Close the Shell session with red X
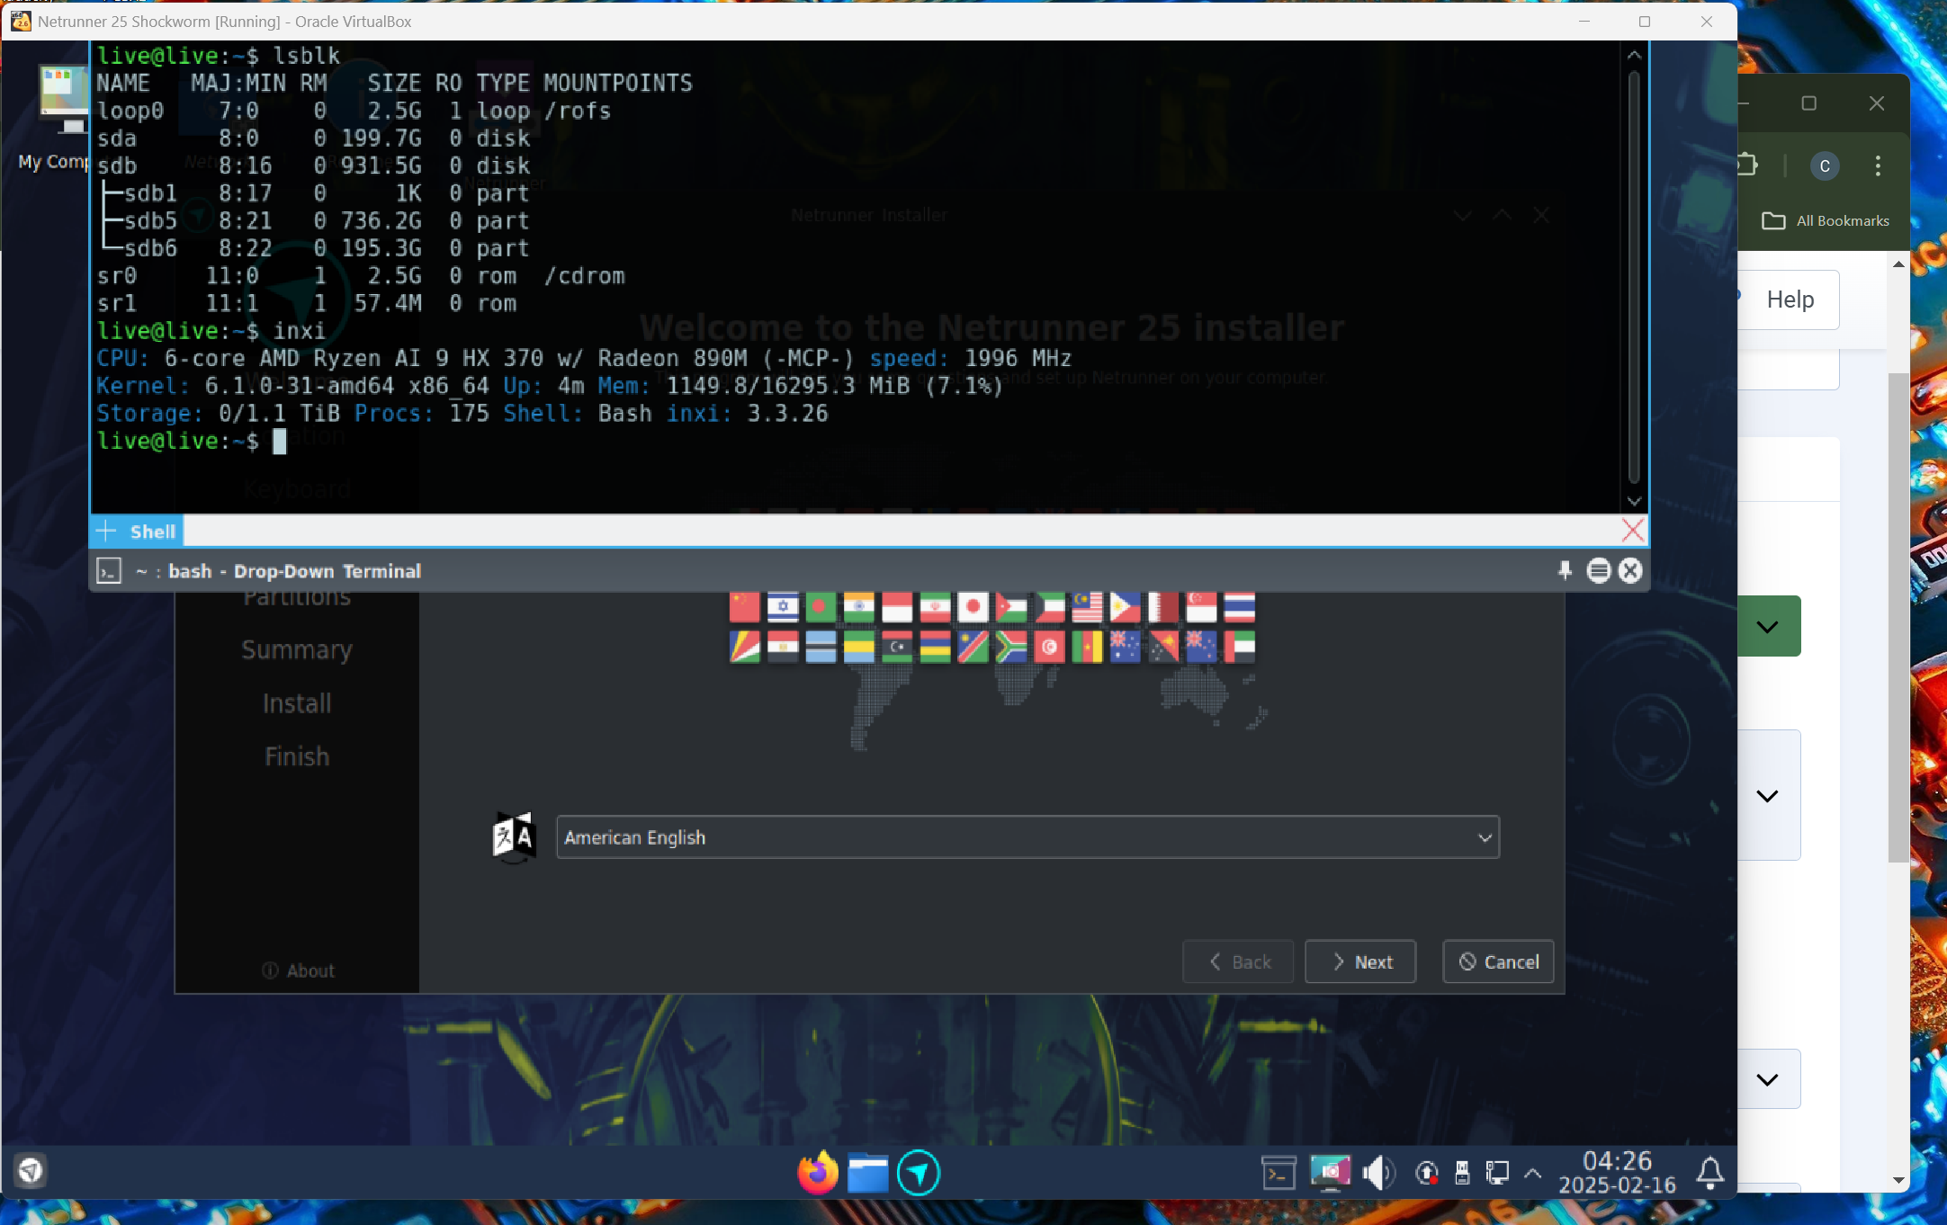 coord(1632,530)
